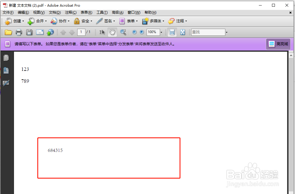Open the 窗口(W) menu
The image size is (295, 194).
(x=134, y=12)
